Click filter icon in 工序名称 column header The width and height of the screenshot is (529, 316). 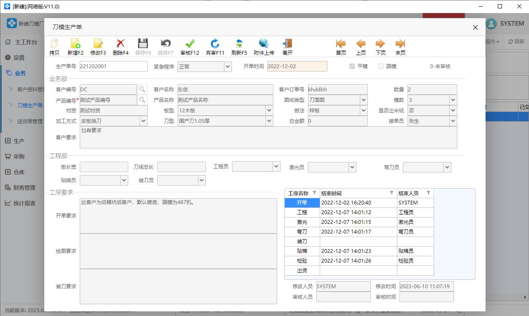coord(314,193)
